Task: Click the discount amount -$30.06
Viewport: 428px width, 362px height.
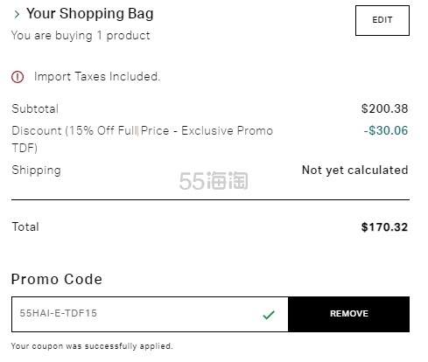Action: click(386, 130)
